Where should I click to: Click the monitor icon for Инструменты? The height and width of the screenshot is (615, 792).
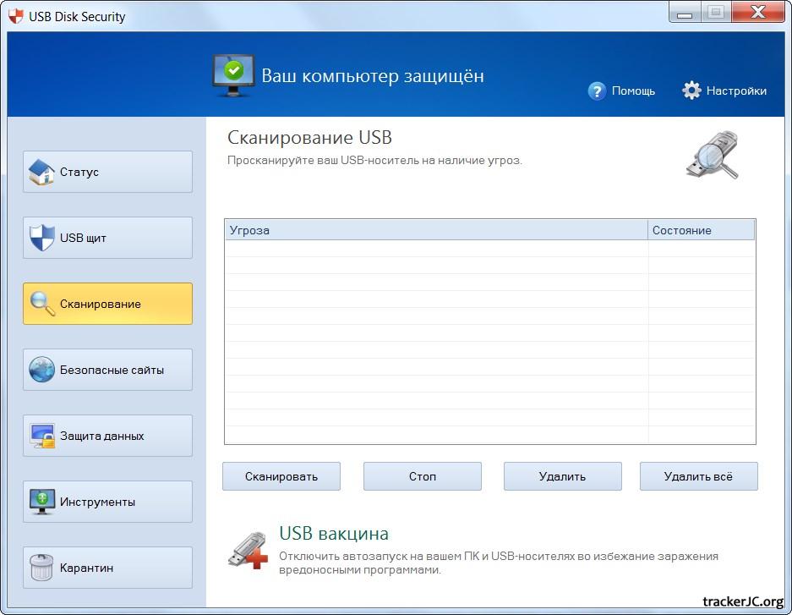pyautogui.click(x=41, y=502)
